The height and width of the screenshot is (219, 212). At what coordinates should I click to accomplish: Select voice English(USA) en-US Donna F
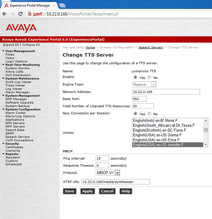pyautogui.click(x=168, y=135)
